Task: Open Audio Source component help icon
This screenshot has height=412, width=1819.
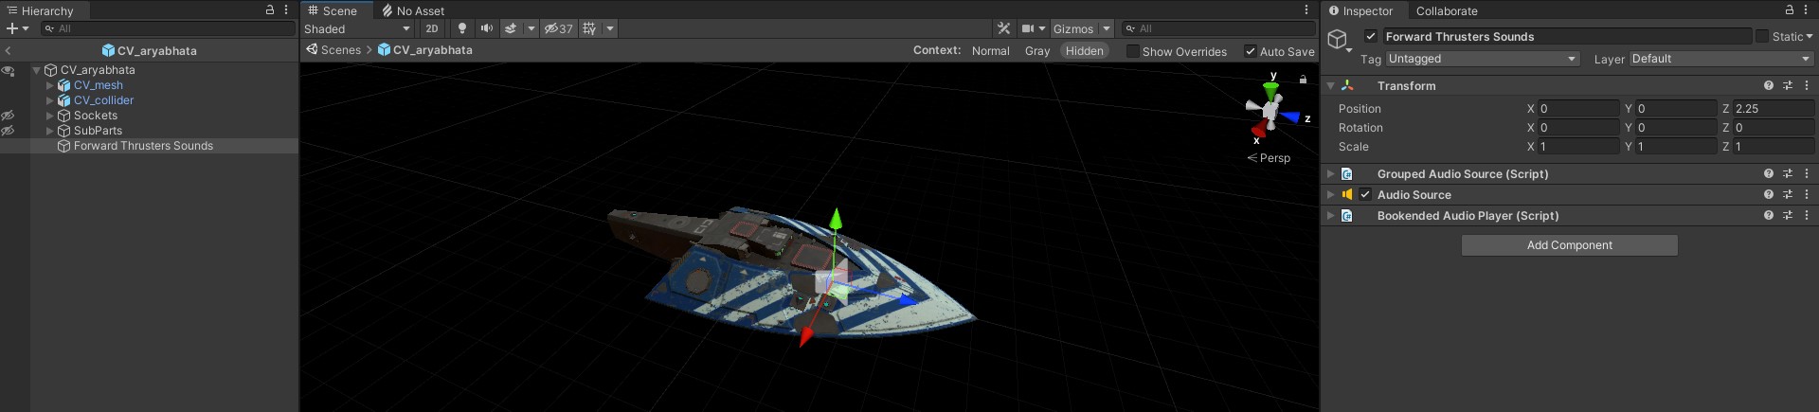Action: pos(1769,194)
